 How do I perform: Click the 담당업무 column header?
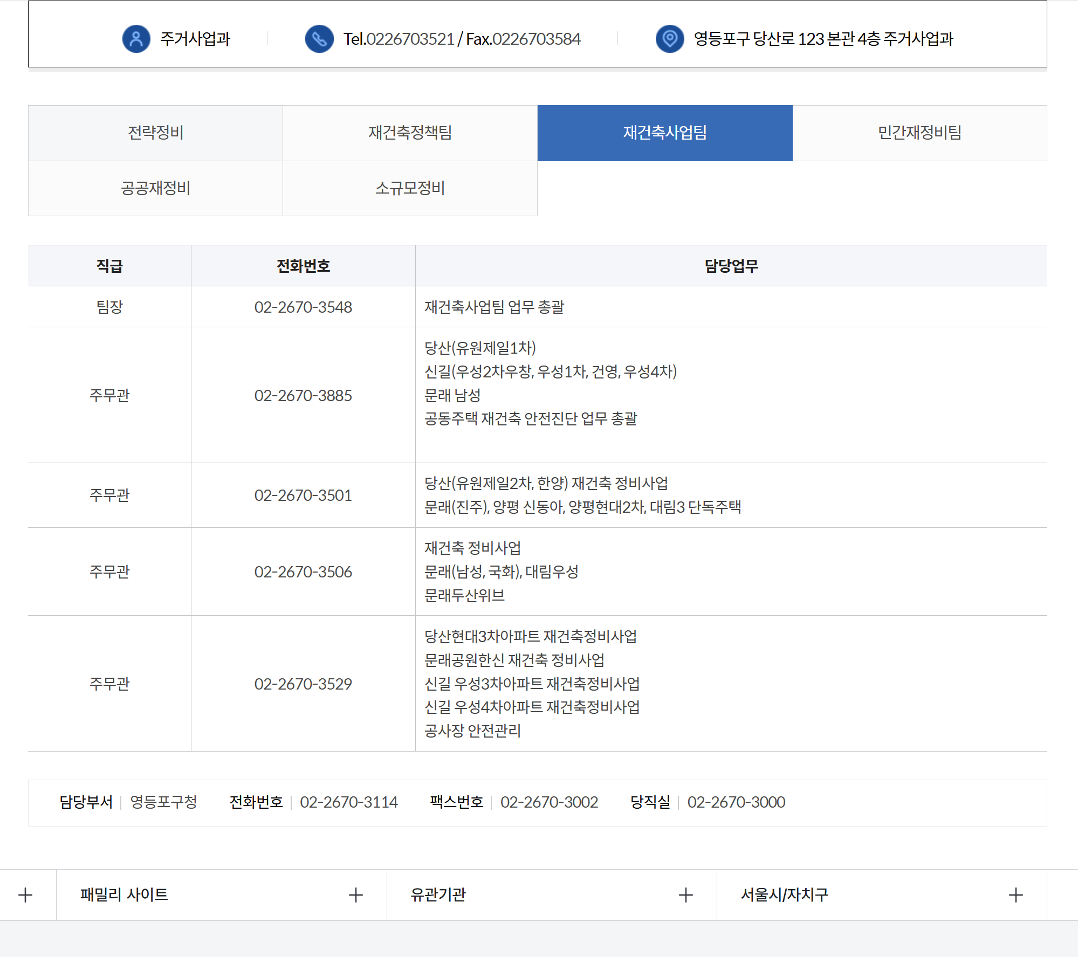[x=731, y=266]
